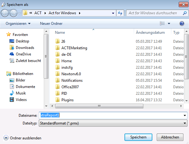
Task: Click the blue help question mark icon
Action: 182,24
